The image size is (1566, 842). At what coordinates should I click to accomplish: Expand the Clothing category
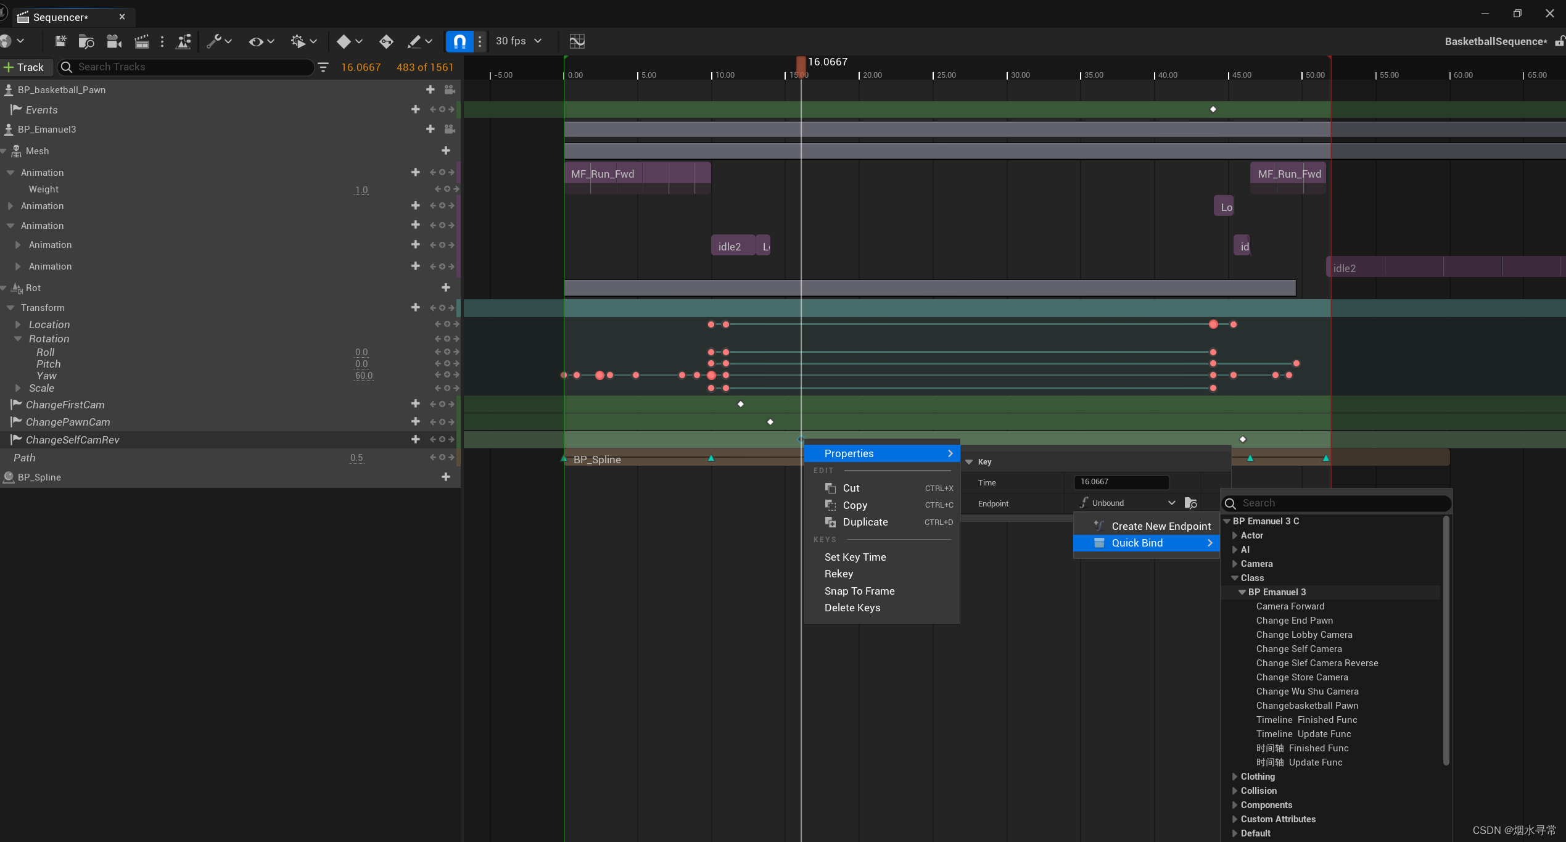1235,777
